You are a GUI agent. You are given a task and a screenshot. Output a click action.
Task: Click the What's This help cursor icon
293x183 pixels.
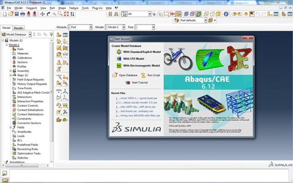coord(116,8)
